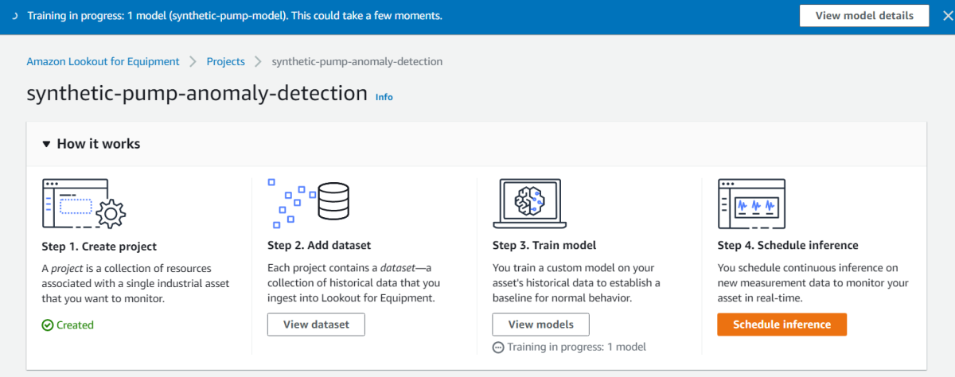Click the Step 2. Add dataset heading
This screenshot has height=377, width=955.
coord(319,246)
